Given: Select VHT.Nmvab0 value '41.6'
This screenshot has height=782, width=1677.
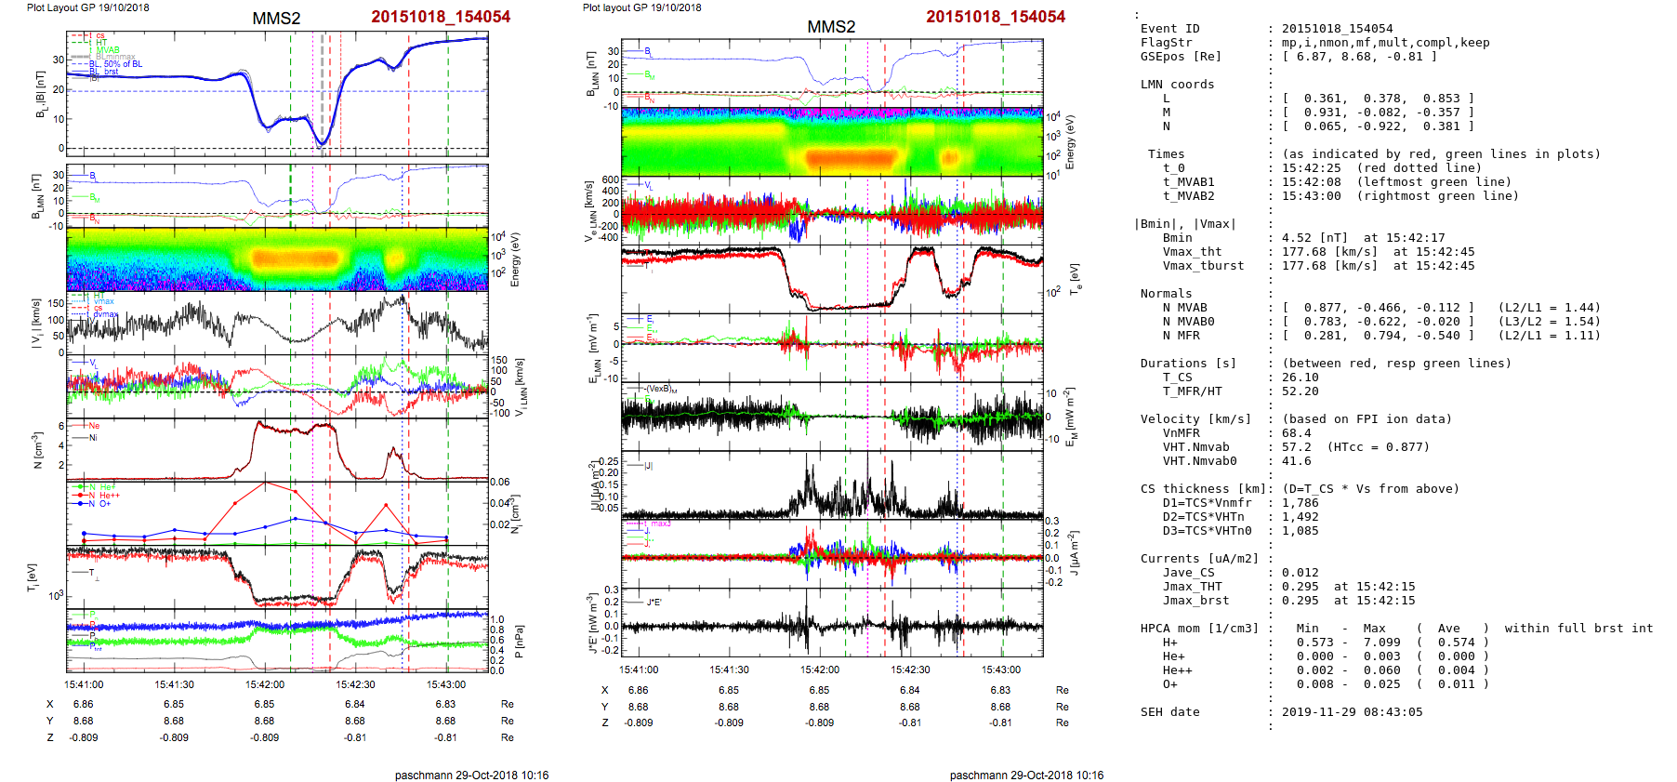Looking at the screenshot, I should pos(1296,461).
